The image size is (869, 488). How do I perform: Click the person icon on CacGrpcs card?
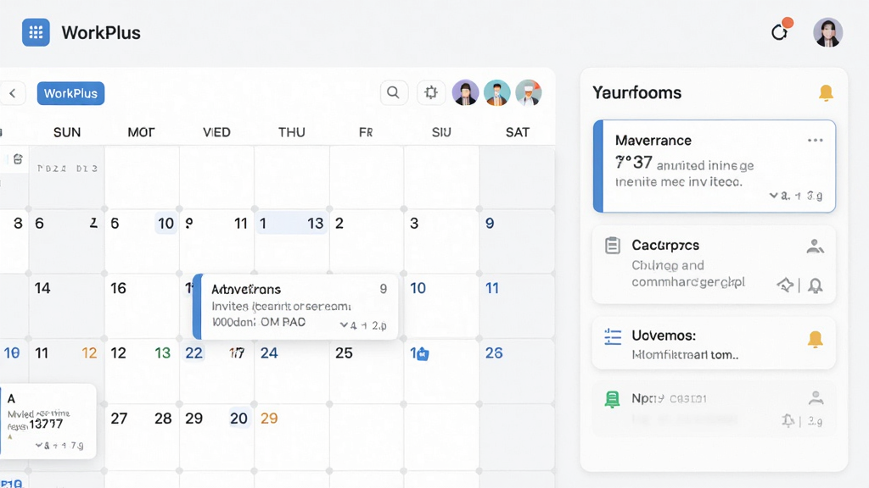(816, 246)
